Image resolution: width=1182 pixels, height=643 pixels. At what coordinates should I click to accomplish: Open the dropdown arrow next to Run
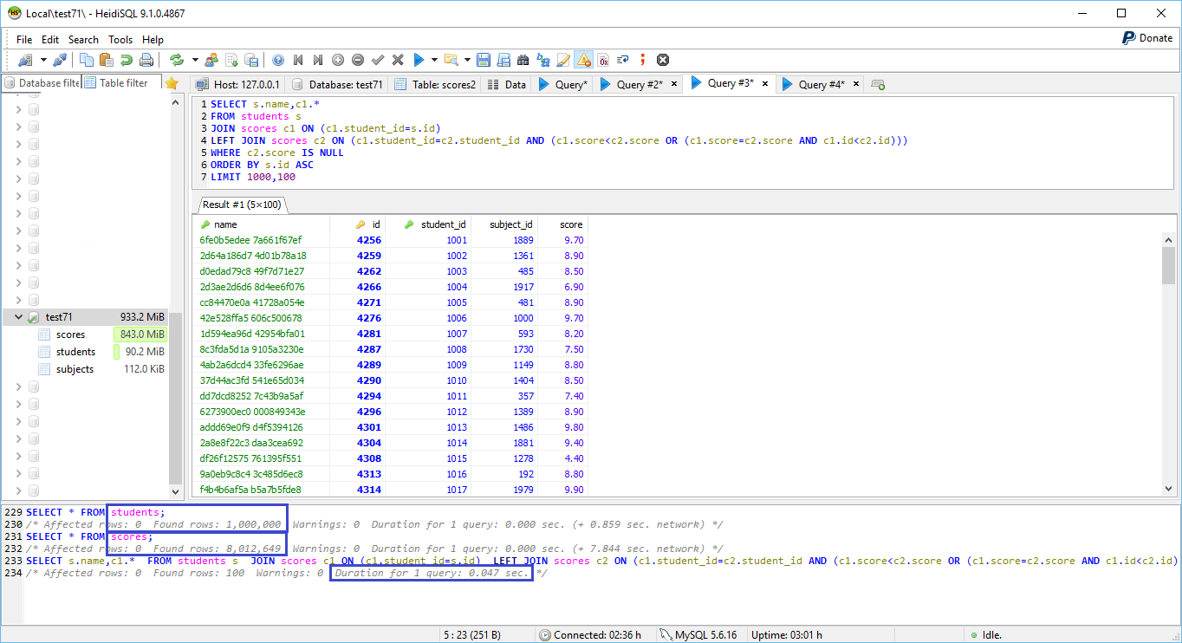click(434, 60)
